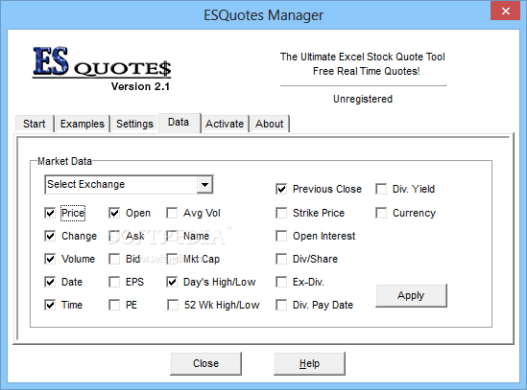
Task: Click the Select Exchange combo box field
Action: click(129, 185)
